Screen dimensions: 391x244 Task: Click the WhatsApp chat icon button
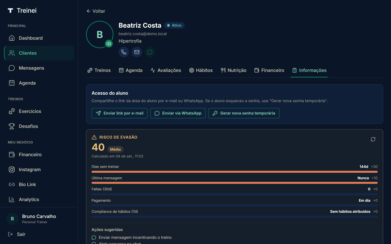150,52
